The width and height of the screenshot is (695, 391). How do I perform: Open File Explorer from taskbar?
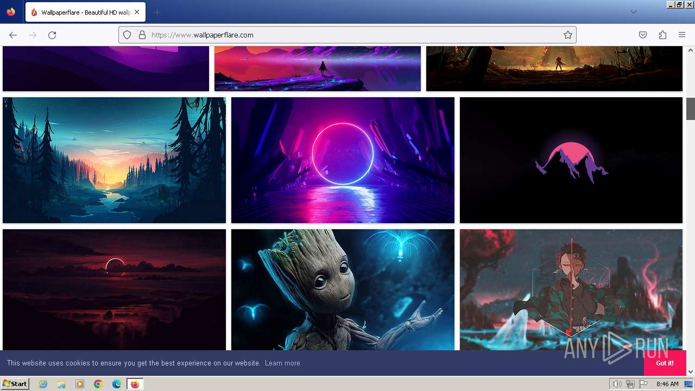(61, 384)
